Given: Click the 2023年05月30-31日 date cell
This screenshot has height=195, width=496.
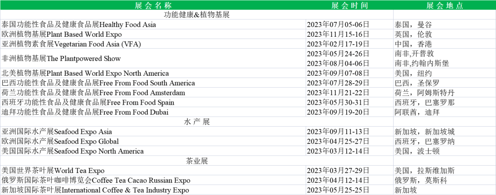Looking at the screenshot, I should tap(349, 103).
